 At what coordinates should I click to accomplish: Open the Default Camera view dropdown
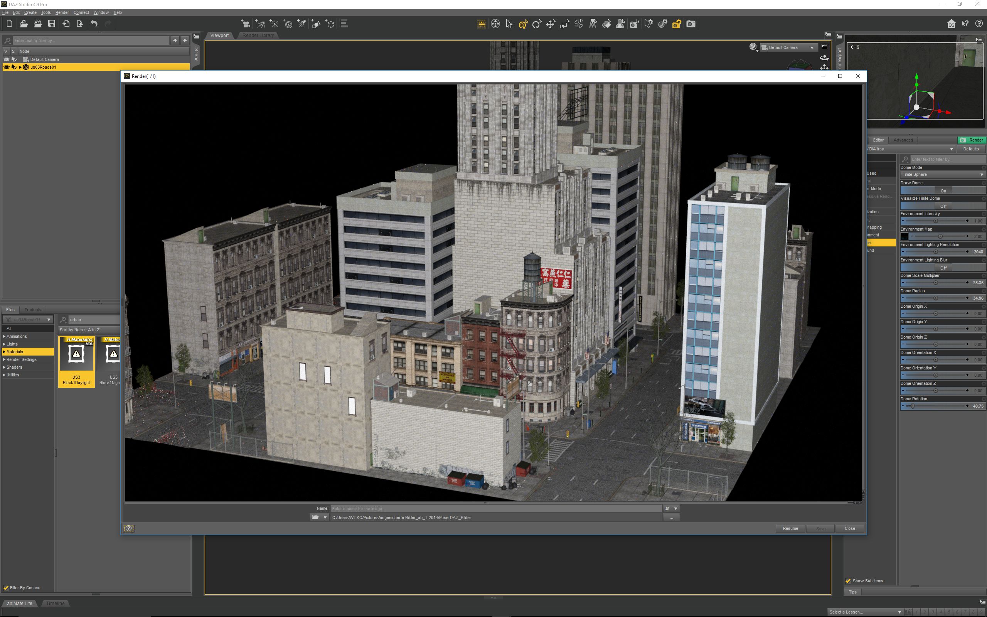(789, 47)
